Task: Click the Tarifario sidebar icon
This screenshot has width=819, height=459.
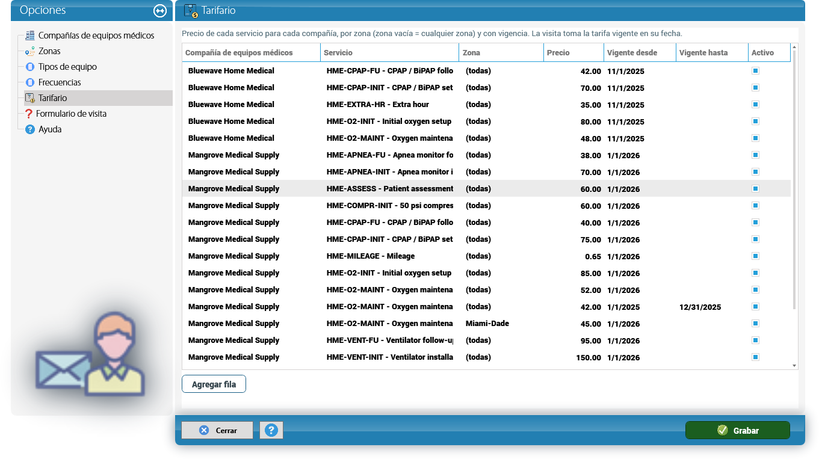Action: 30,98
